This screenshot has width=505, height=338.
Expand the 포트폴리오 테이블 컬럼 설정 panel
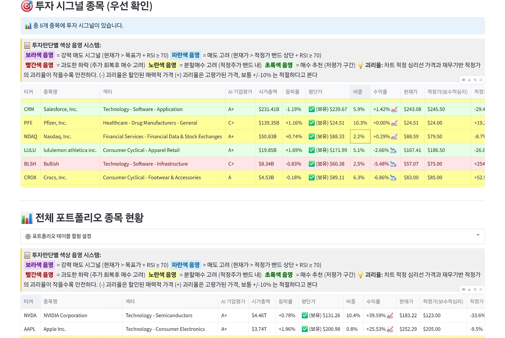(x=62, y=236)
